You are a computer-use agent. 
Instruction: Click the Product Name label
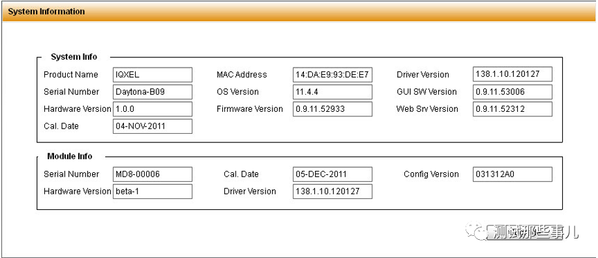(71, 75)
